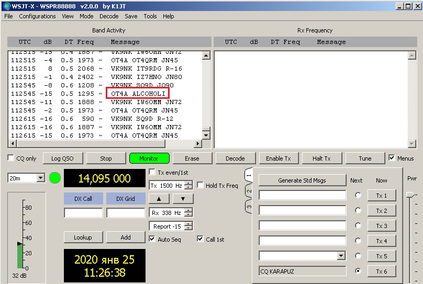Open the Help menu

point(169,16)
